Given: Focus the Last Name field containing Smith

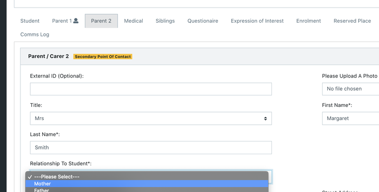Looking at the screenshot, I should [x=151, y=148].
